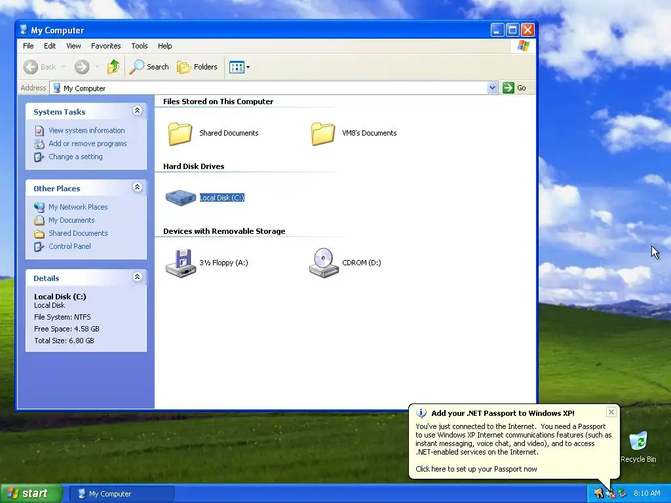Open the Tools menu
Image resolution: width=671 pixels, height=503 pixels.
coord(140,46)
